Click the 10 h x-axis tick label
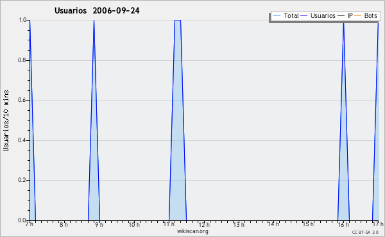Screen dimensions: 385x237 point(134,224)
